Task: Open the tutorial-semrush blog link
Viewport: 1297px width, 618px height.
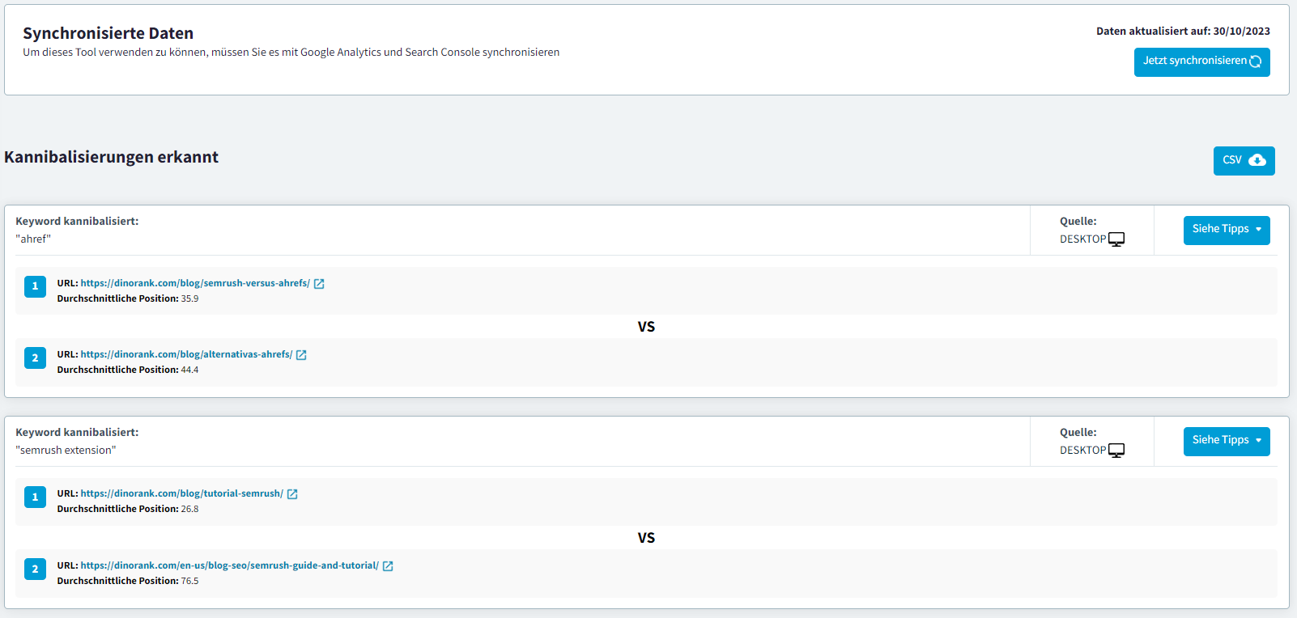Action: (181, 494)
